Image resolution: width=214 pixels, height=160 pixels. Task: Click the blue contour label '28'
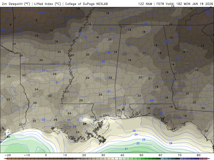click(180, 118)
